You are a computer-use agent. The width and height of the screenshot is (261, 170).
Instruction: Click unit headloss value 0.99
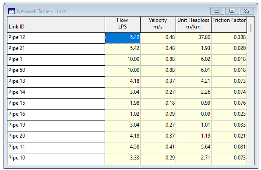pyautogui.click(x=194, y=104)
